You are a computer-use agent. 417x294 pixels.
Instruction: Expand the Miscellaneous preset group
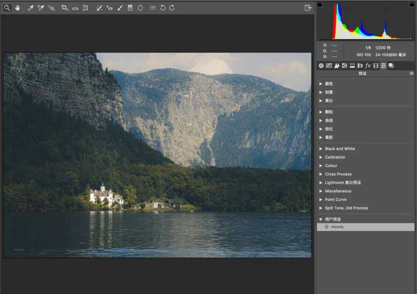321,191
